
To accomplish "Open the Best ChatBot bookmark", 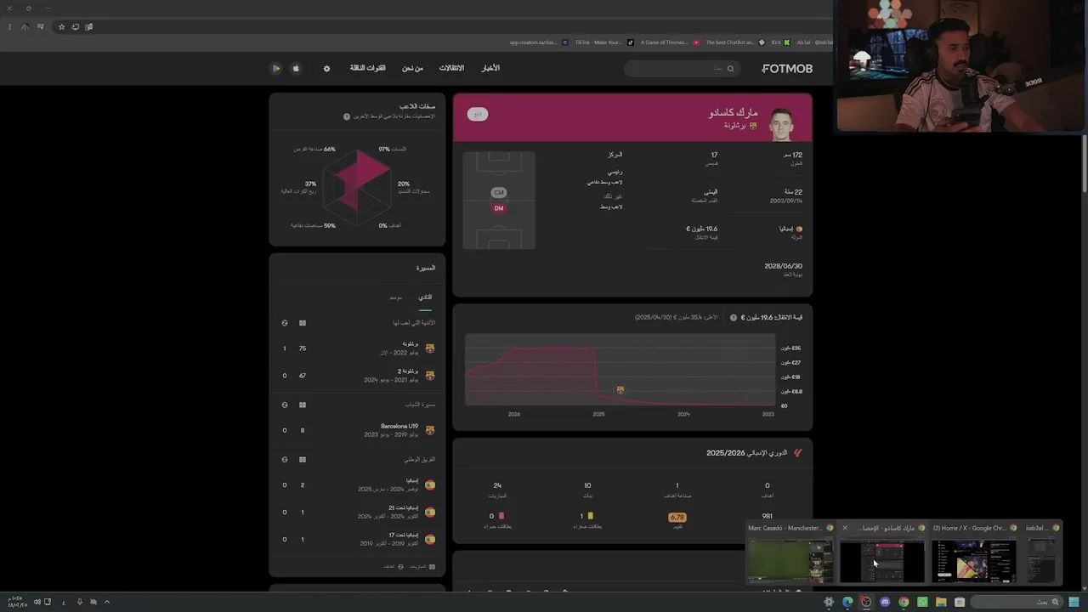I will pyautogui.click(x=734, y=42).
